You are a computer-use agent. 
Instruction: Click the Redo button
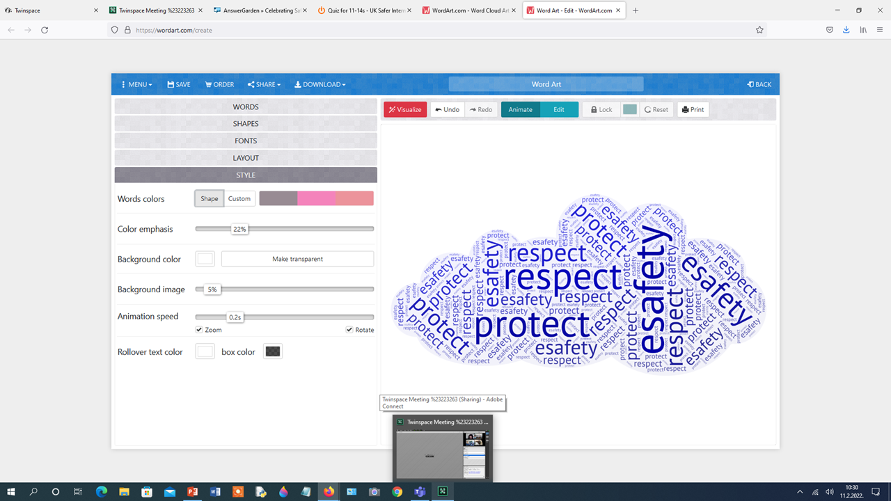tap(480, 109)
